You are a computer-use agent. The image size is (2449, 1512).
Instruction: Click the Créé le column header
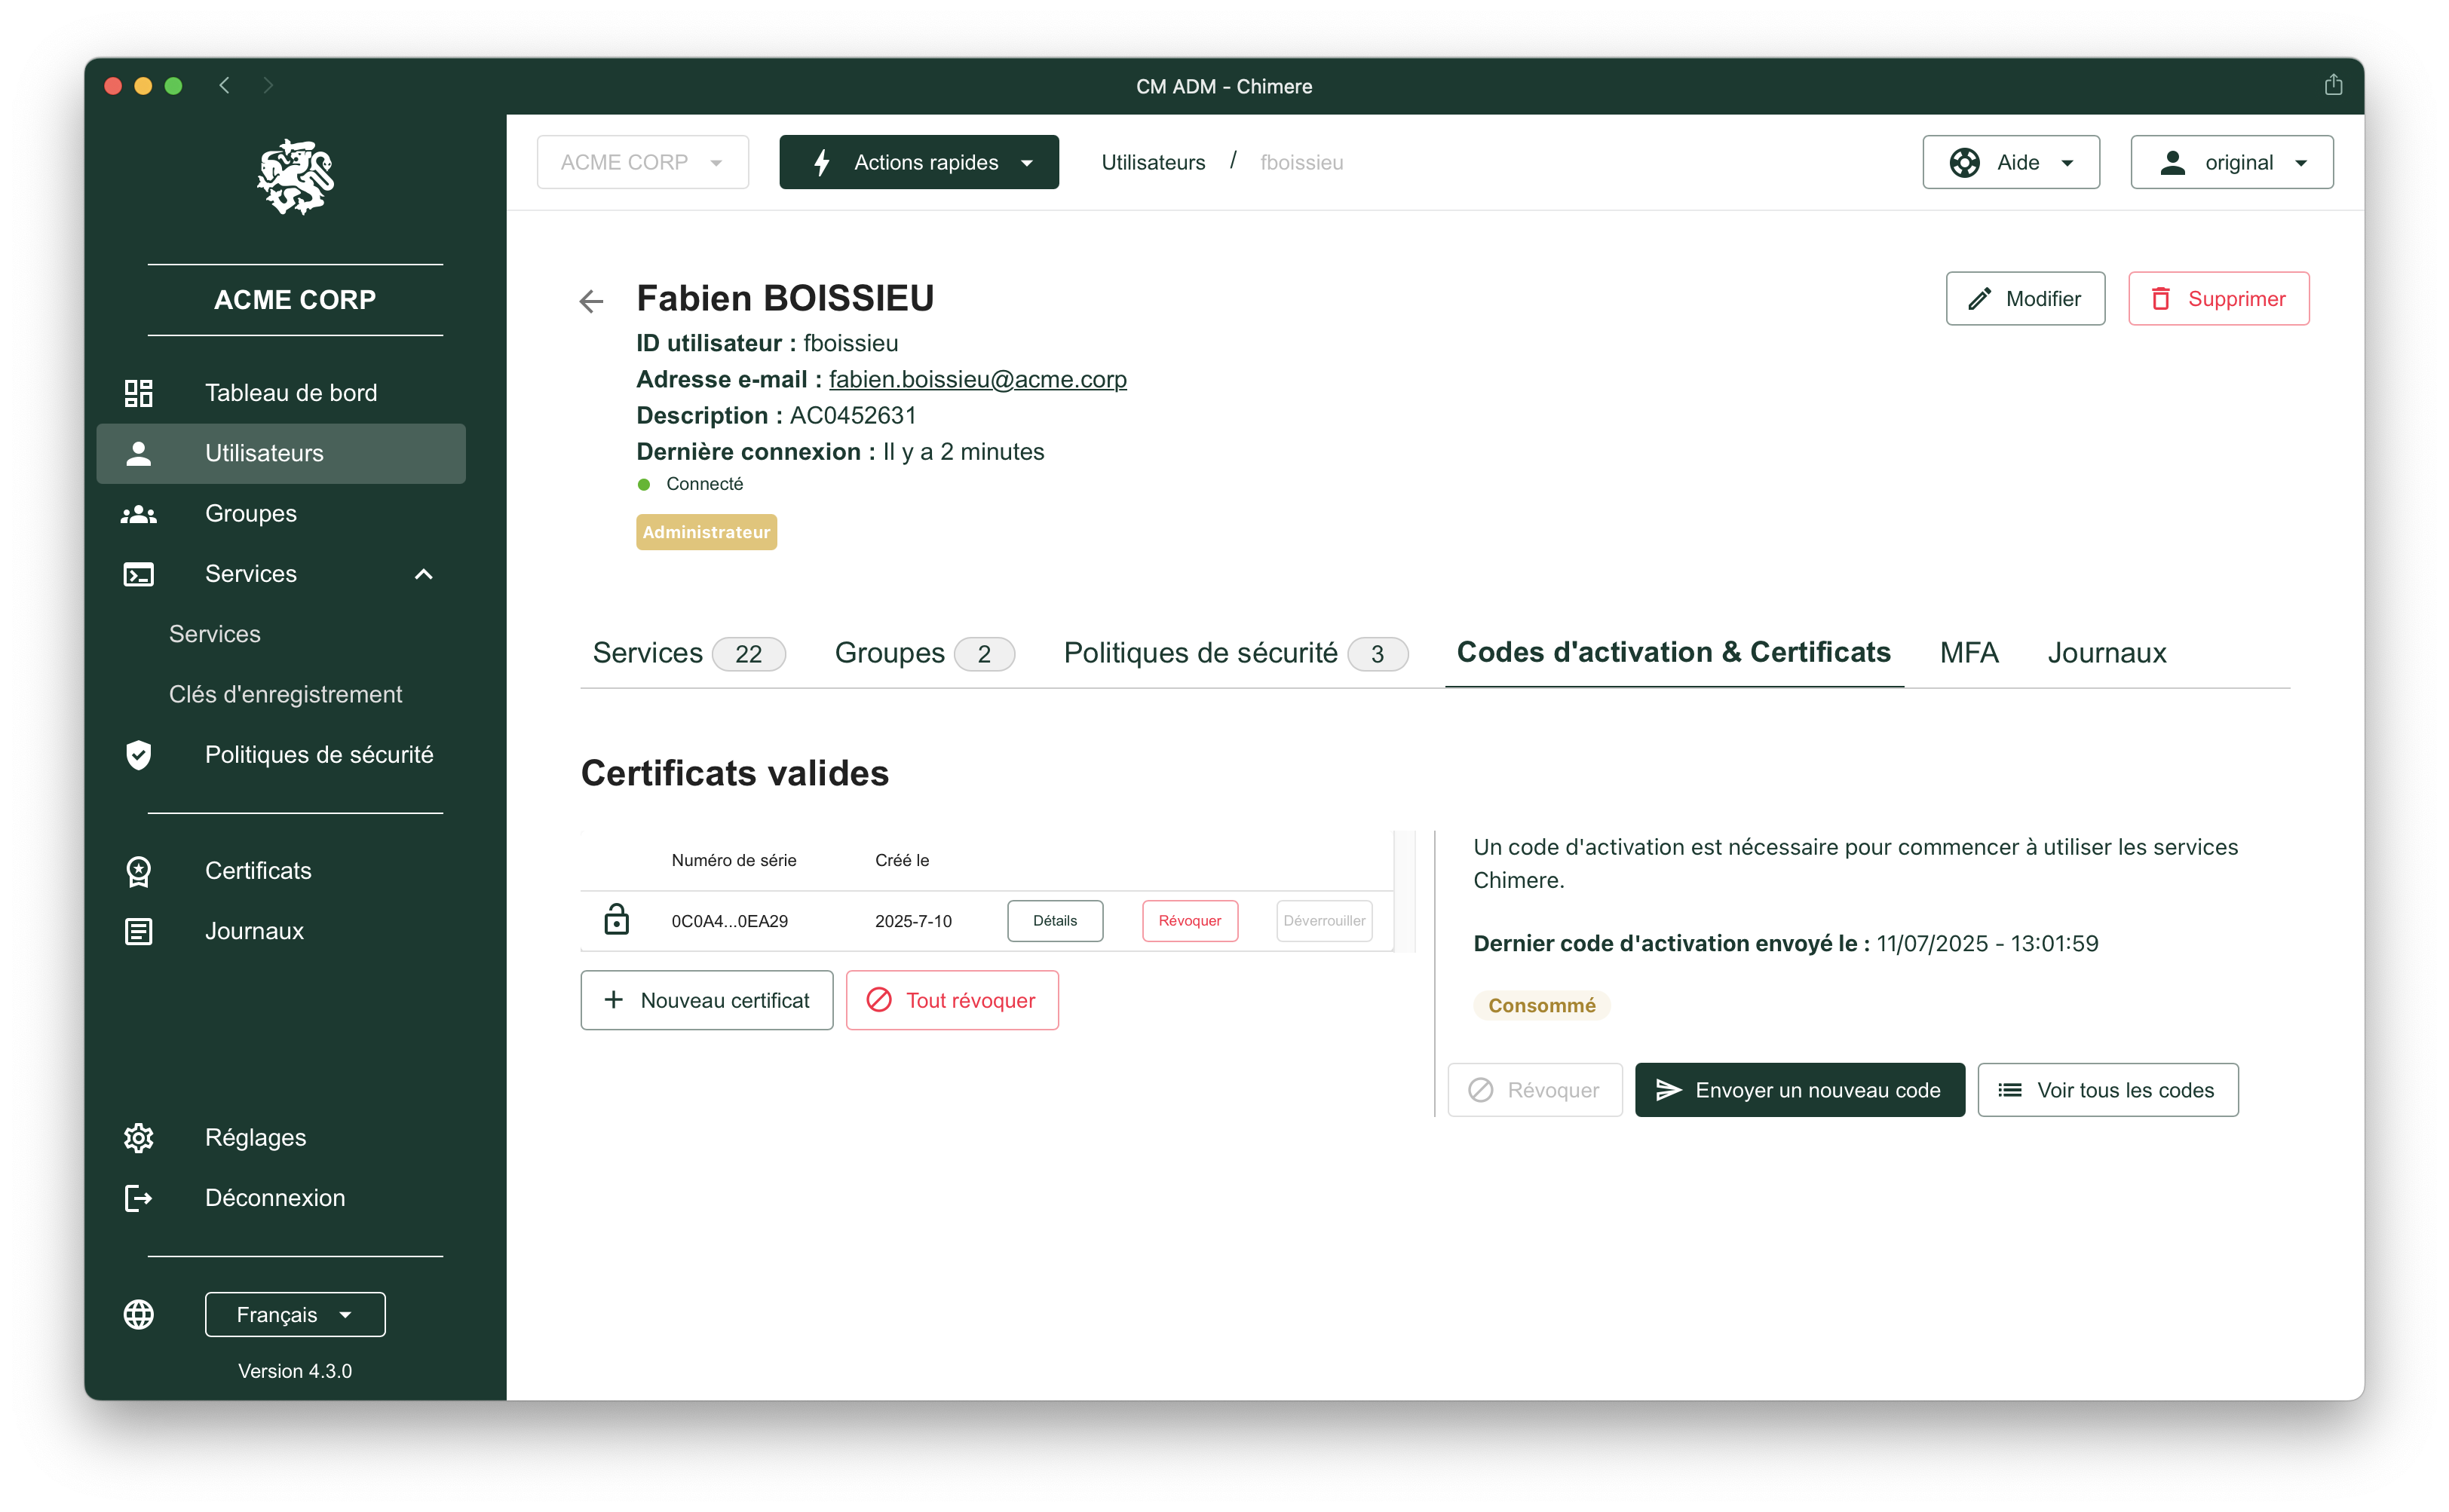click(901, 860)
